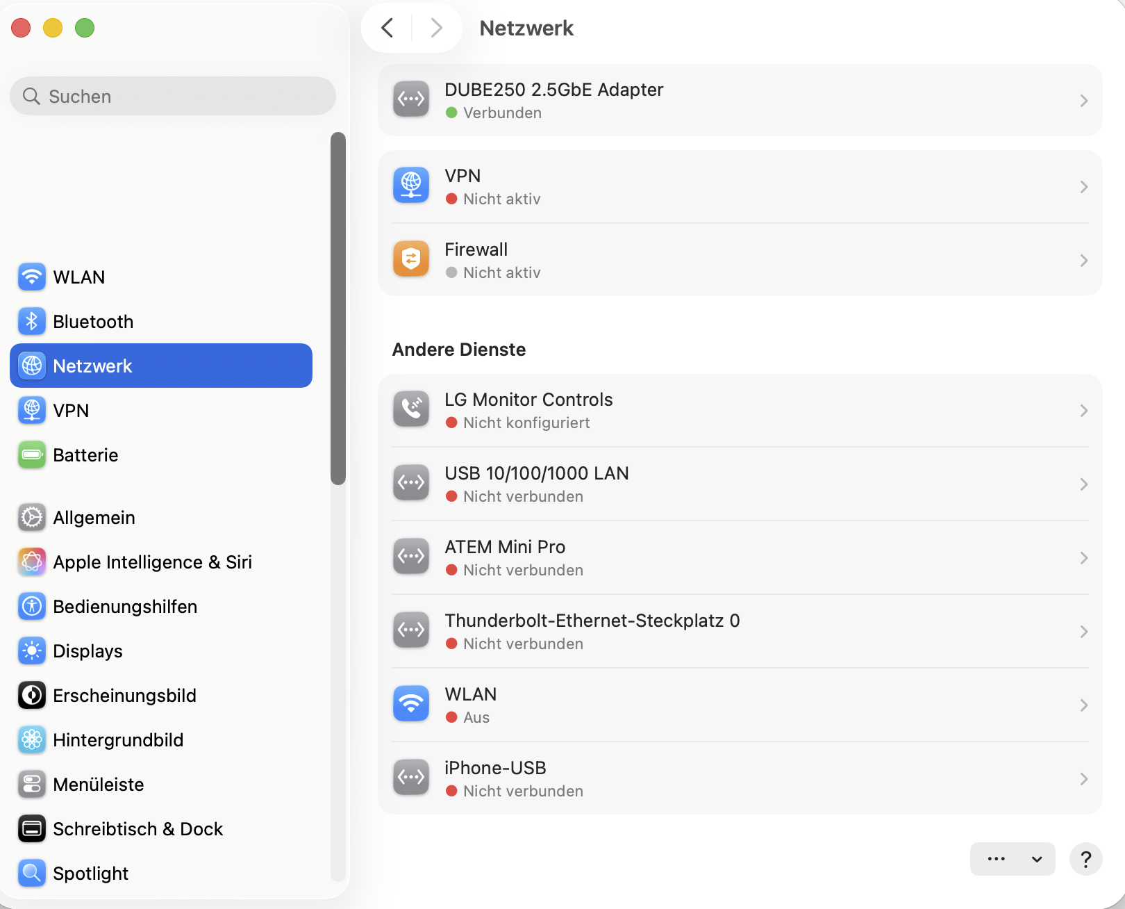Click the help question mark button

pyautogui.click(x=1085, y=859)
